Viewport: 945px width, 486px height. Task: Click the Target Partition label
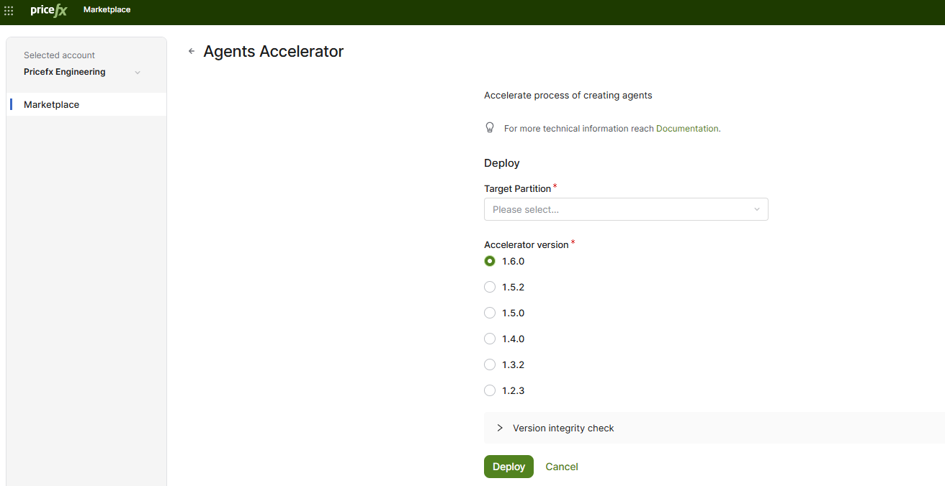coord(517,188)
